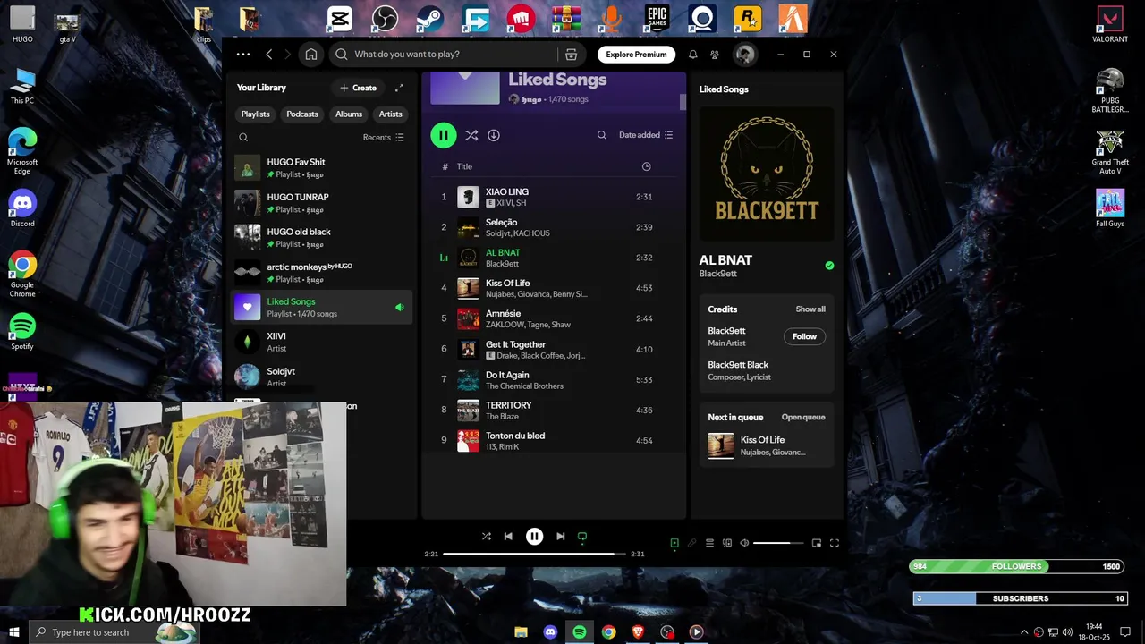
Task: Open the arctic monkeys playlist
Action: (322, 273)
